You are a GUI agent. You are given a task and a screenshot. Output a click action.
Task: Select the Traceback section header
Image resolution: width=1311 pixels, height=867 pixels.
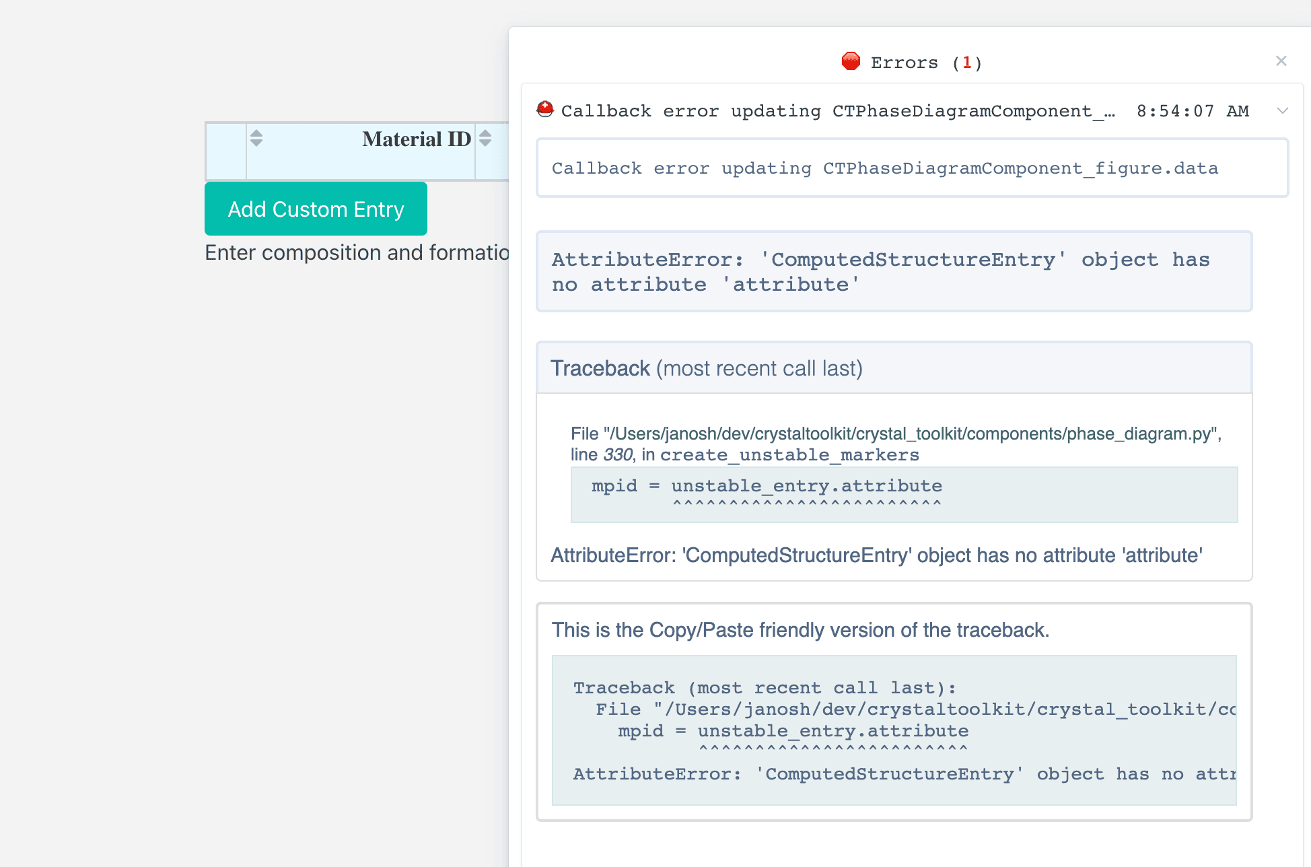click(705, 368)
